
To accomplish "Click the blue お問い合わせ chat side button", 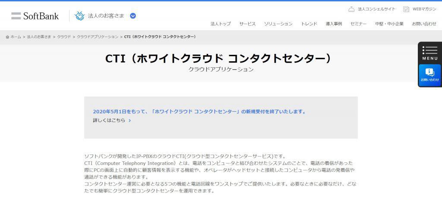I will (x=430, y=75).
